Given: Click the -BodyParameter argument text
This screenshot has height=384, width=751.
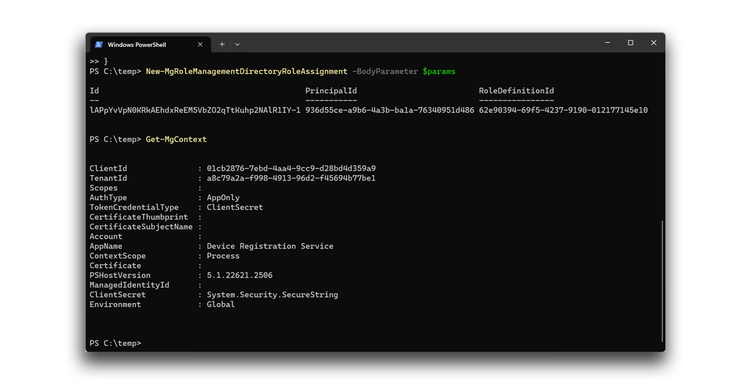Looking at the screenshot, I should tap(385, 71).
